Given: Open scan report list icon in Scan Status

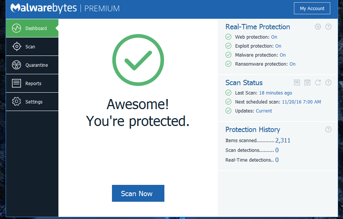Looking at the screenshot, I should click(x=297, y=82).
